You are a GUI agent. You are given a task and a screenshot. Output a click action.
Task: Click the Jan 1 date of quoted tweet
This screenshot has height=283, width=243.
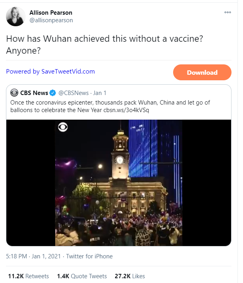pyautogui.click(x=100, y=93)
